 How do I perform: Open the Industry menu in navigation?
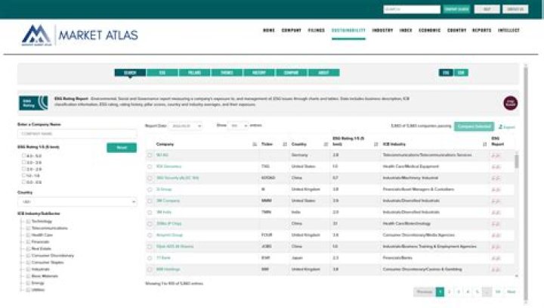point(382,30)
